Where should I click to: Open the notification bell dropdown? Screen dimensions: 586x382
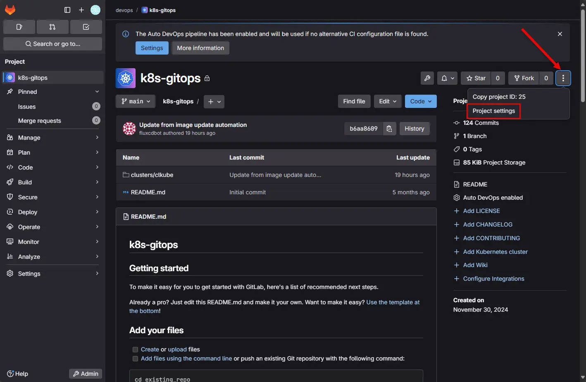pos(447,78)
